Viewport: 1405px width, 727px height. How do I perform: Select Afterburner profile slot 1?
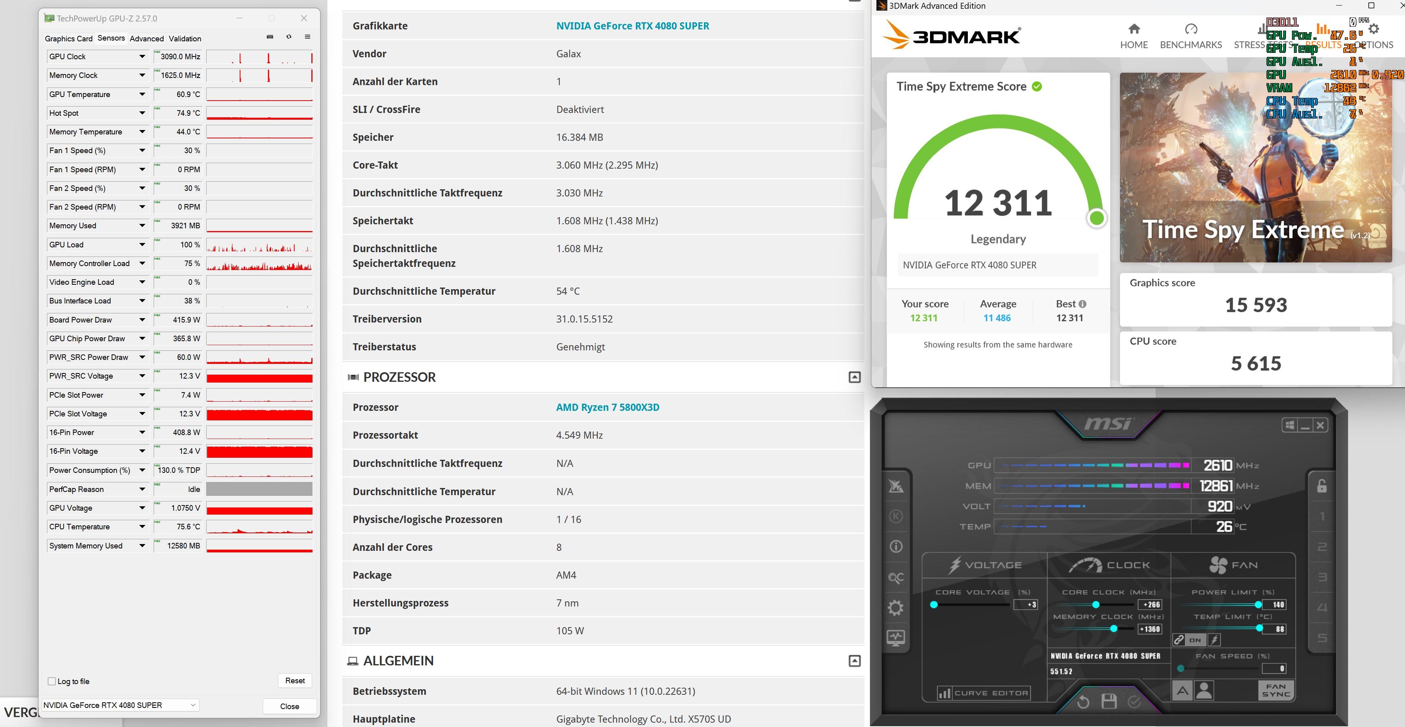[1321, 516]
